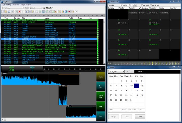182x123 pixels.
Task: Click the Merge button in the Merge dialog
Action: (x=113, y=117)
